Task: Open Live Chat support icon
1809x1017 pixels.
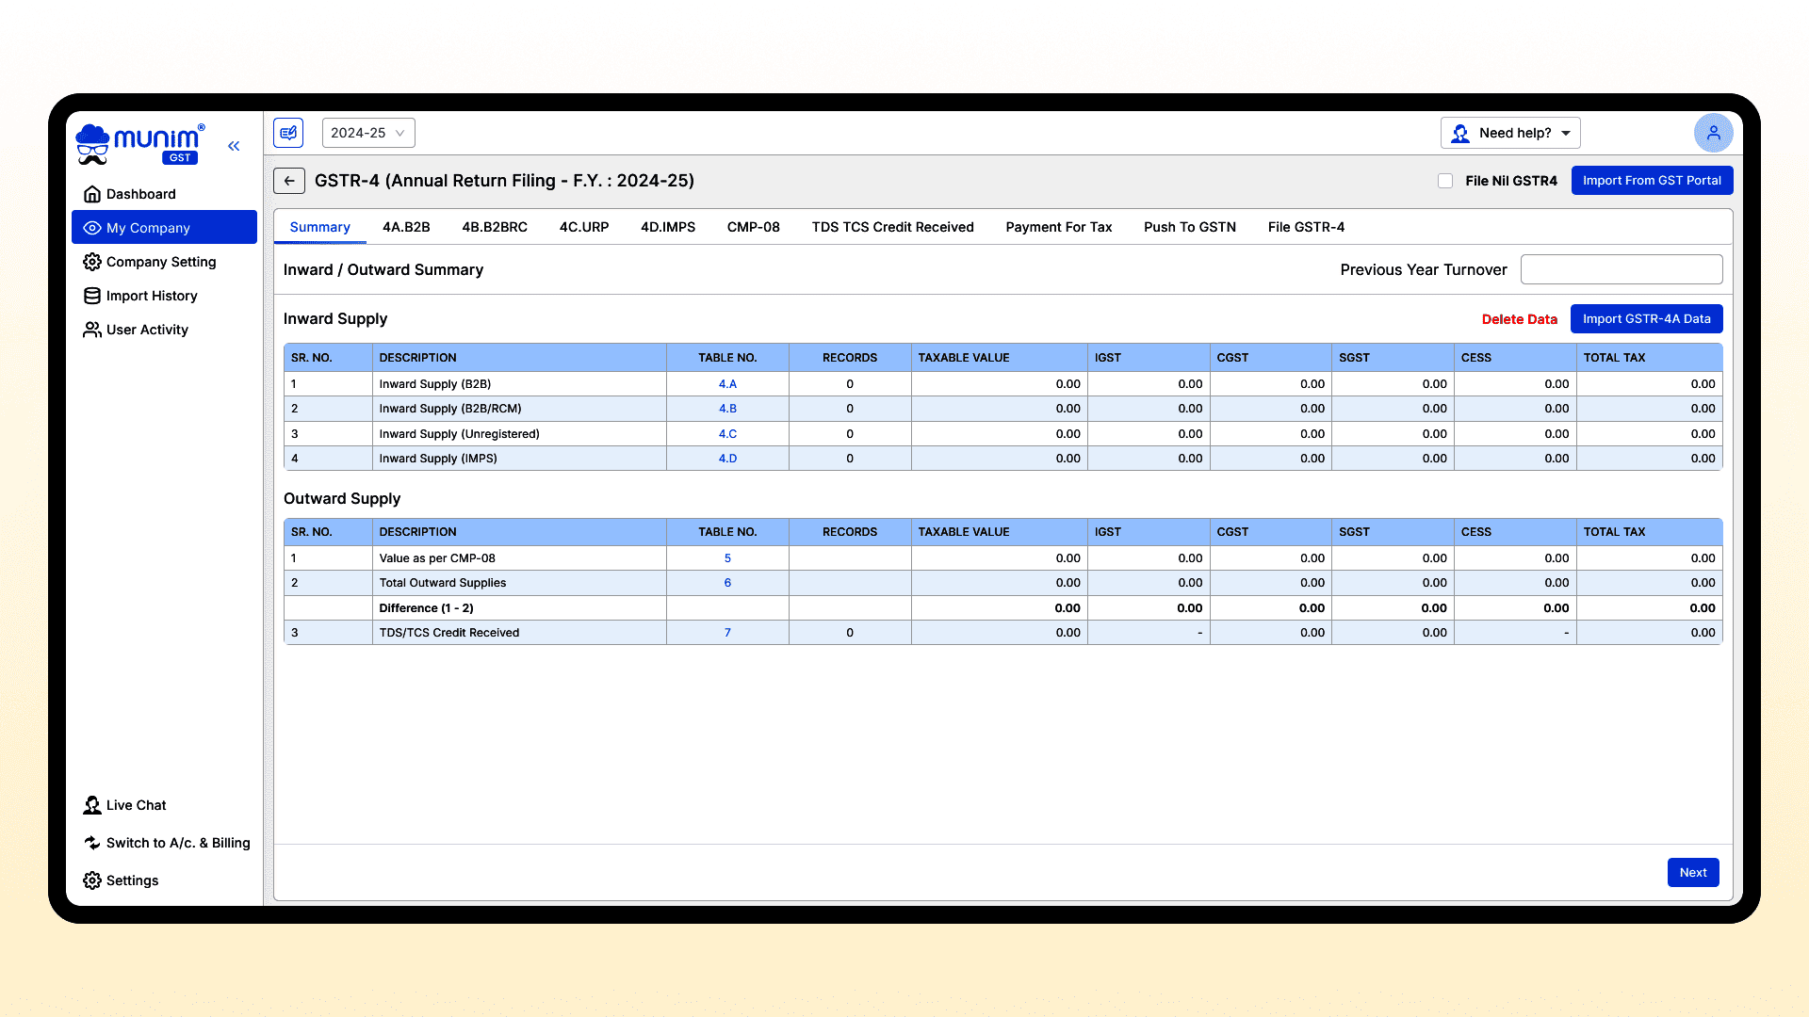Action: coord(92,805)
